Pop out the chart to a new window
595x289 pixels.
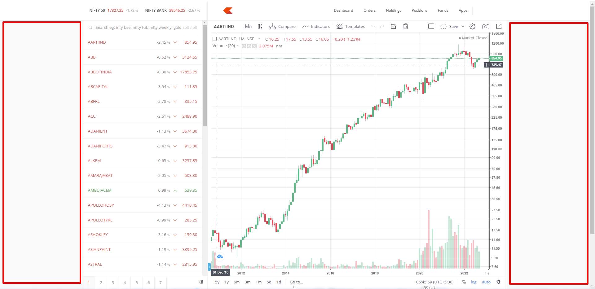pyautogui.click(x=499, y=26)
